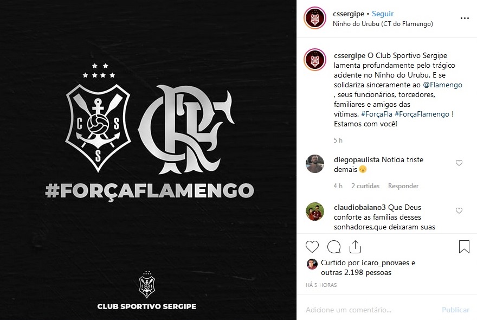
Task: Save post with bookmark icon
Action: (x=464, y=247)
